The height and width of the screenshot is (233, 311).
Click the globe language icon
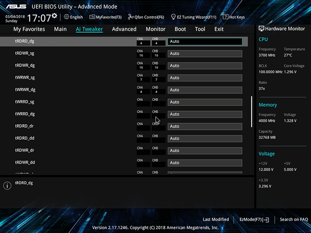(x=66, y=17)
